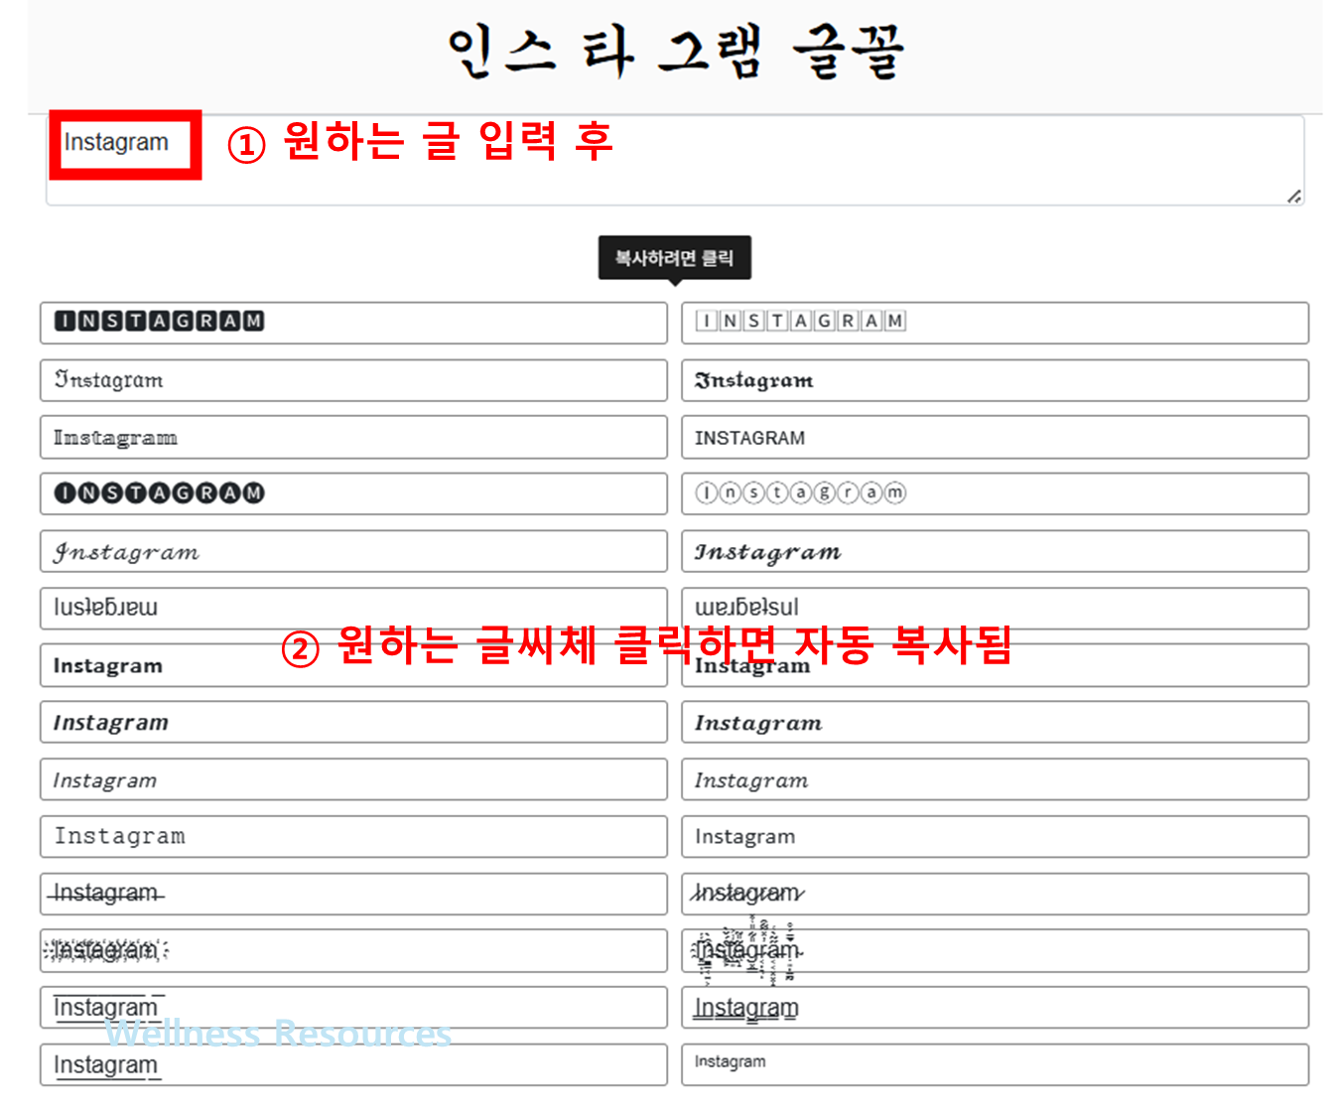1336x1117 pixels.
Task: Copy the flipped reversed style ending with "sul"
Action: [995, 609]
